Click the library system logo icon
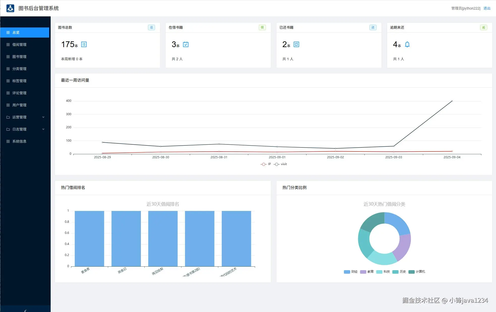Screen dimensions: 496x312 (10, 8)
